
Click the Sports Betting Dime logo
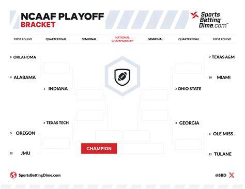(x=209, y=20)
